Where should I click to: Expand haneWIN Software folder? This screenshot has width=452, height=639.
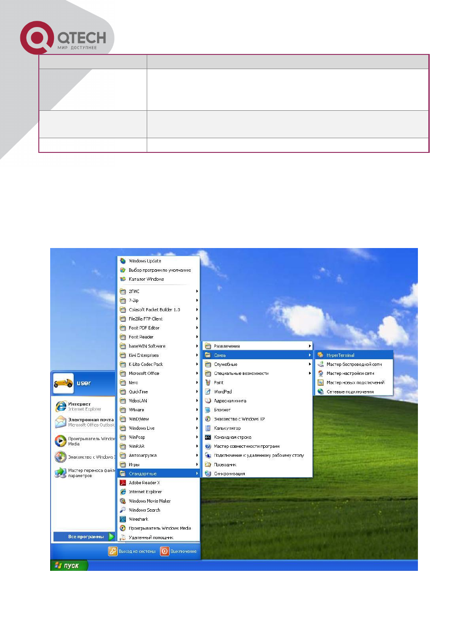(159, 346)
